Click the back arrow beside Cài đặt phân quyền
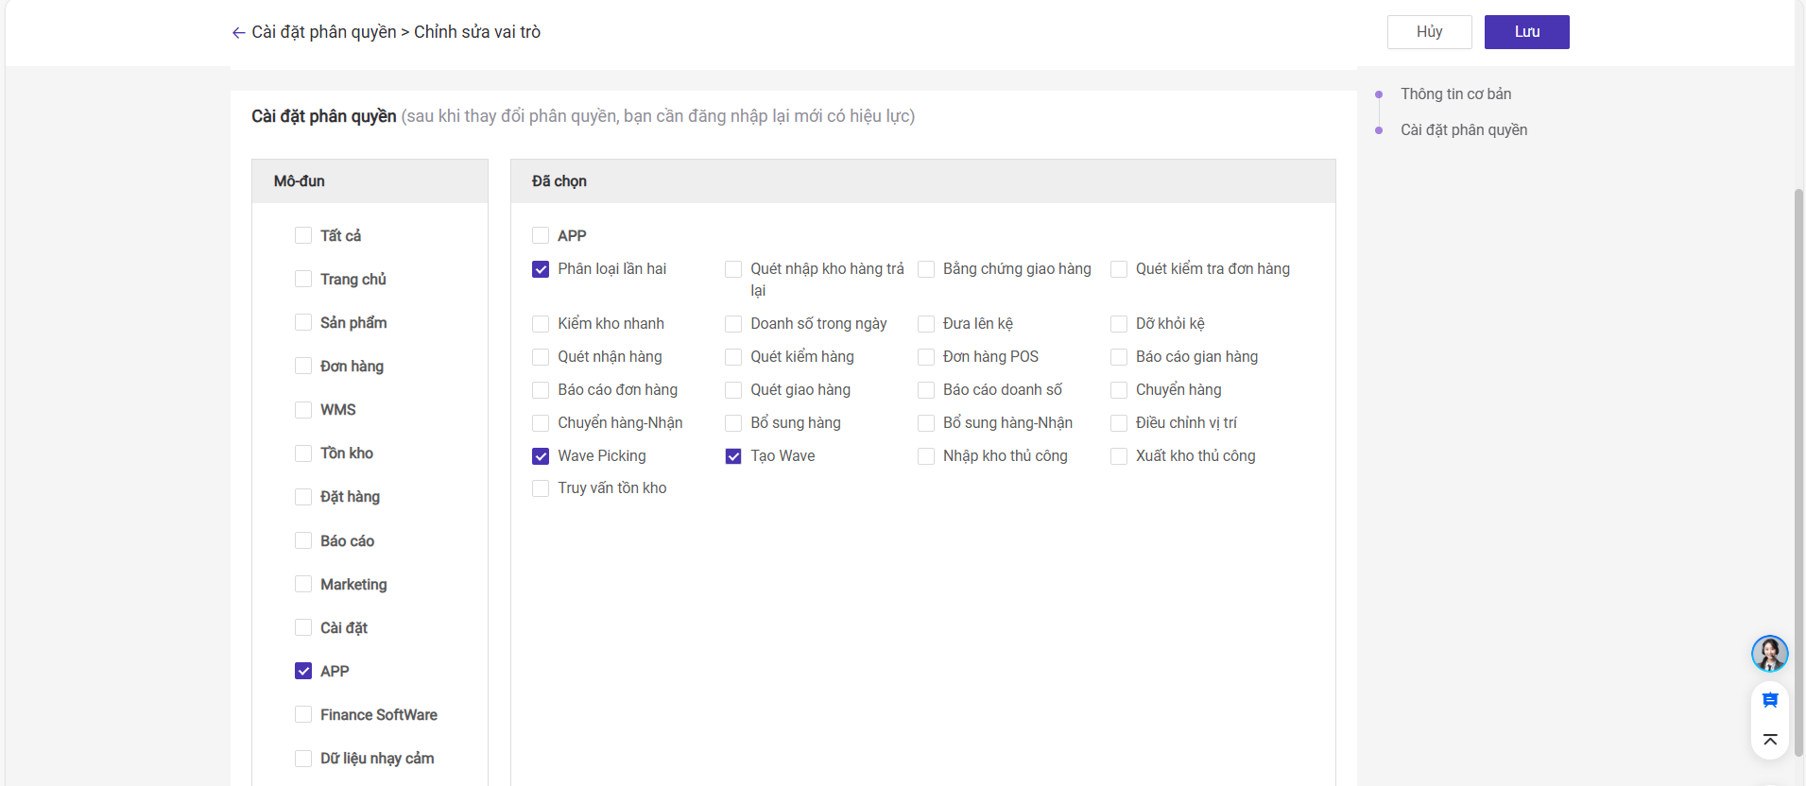 click(x=238, y=33)
